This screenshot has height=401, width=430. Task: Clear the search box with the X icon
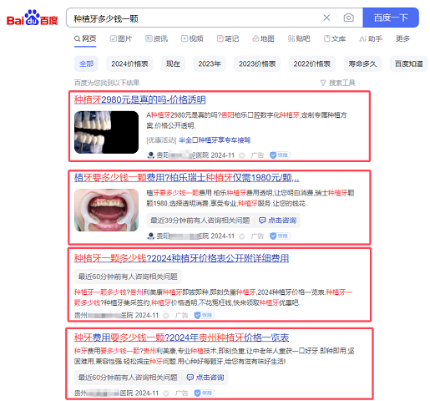(x=326, y=18)
